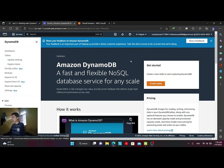Open the Edge profile avatar

[213, 28]
